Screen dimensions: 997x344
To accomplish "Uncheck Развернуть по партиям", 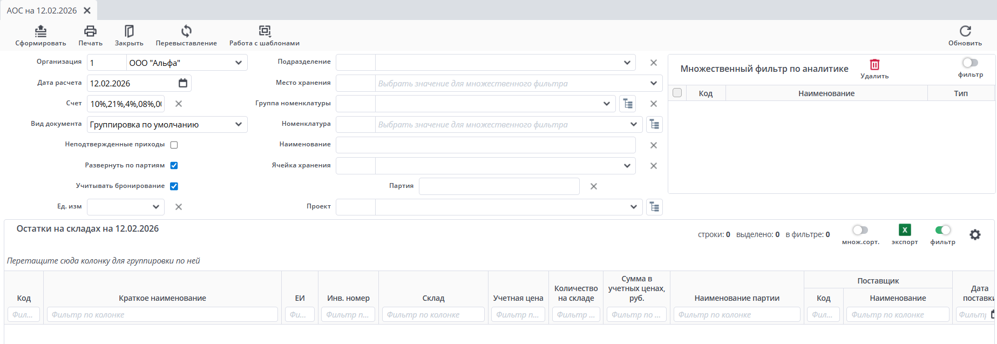I will pos(174,166).
